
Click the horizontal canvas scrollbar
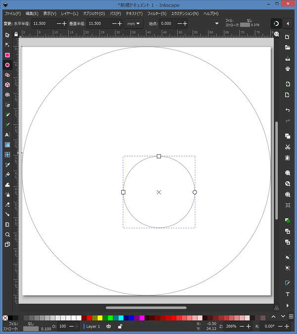146,307
